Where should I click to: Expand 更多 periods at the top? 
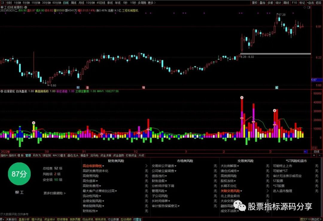click(152, 3)
